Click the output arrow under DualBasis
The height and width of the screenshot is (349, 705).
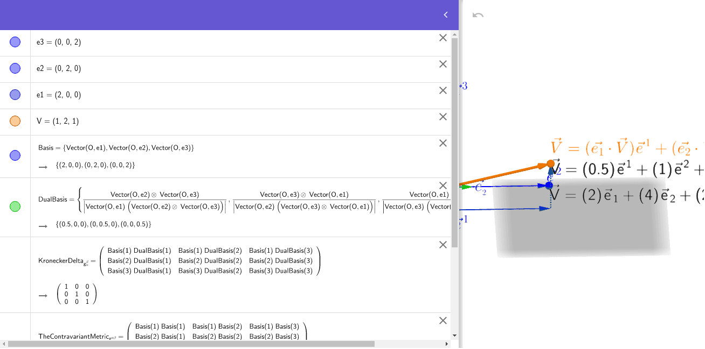[43, 226]
